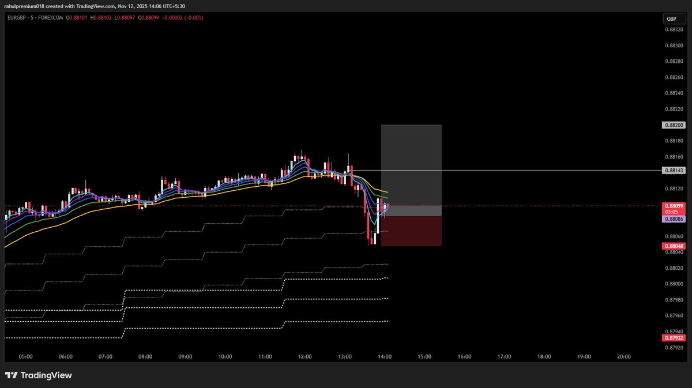Image resolution: width=692 pixels, height=388 pixels.
Task: Click the red 0.87932 price label
Action: click(674, 338)
